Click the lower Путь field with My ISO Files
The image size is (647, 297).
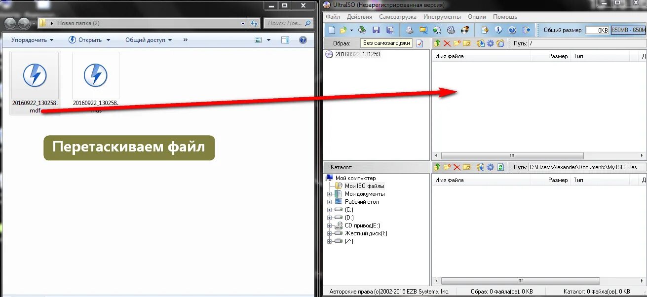(587, 167)
